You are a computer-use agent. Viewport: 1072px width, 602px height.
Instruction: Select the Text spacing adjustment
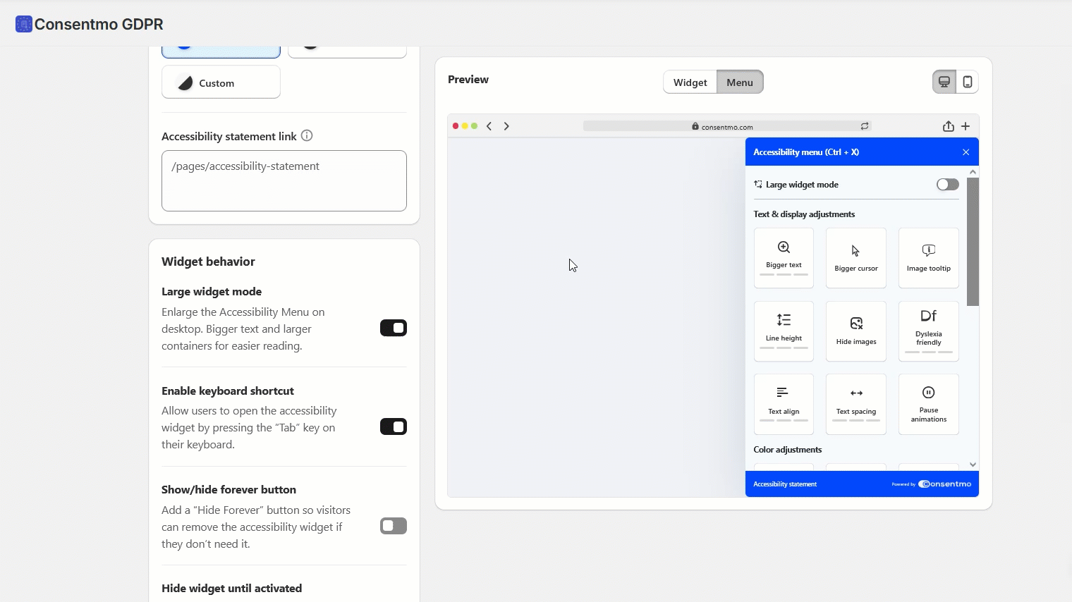(x=855, y=404)
